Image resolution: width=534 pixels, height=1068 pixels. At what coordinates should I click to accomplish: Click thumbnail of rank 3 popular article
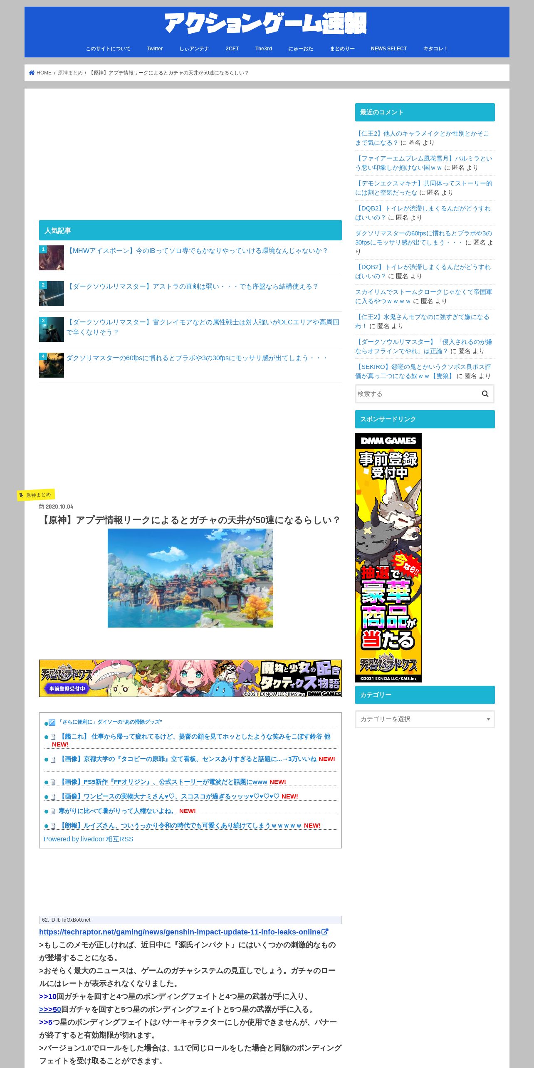click(52, 329)
